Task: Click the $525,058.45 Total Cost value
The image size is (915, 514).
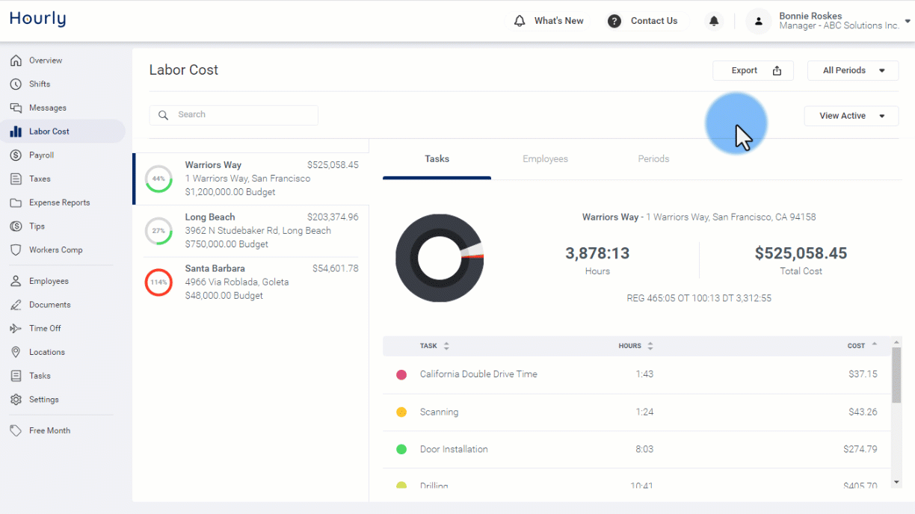Action: coord(801,254)
